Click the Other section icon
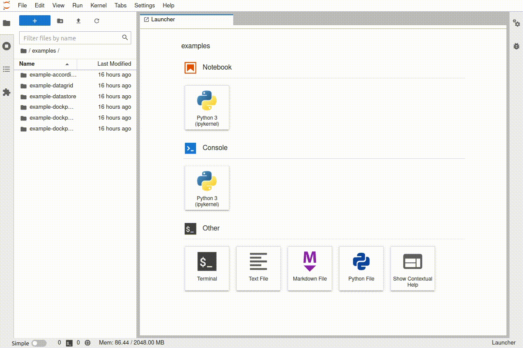Viewport: 523px width, 348px height. [x=190, y=229]
